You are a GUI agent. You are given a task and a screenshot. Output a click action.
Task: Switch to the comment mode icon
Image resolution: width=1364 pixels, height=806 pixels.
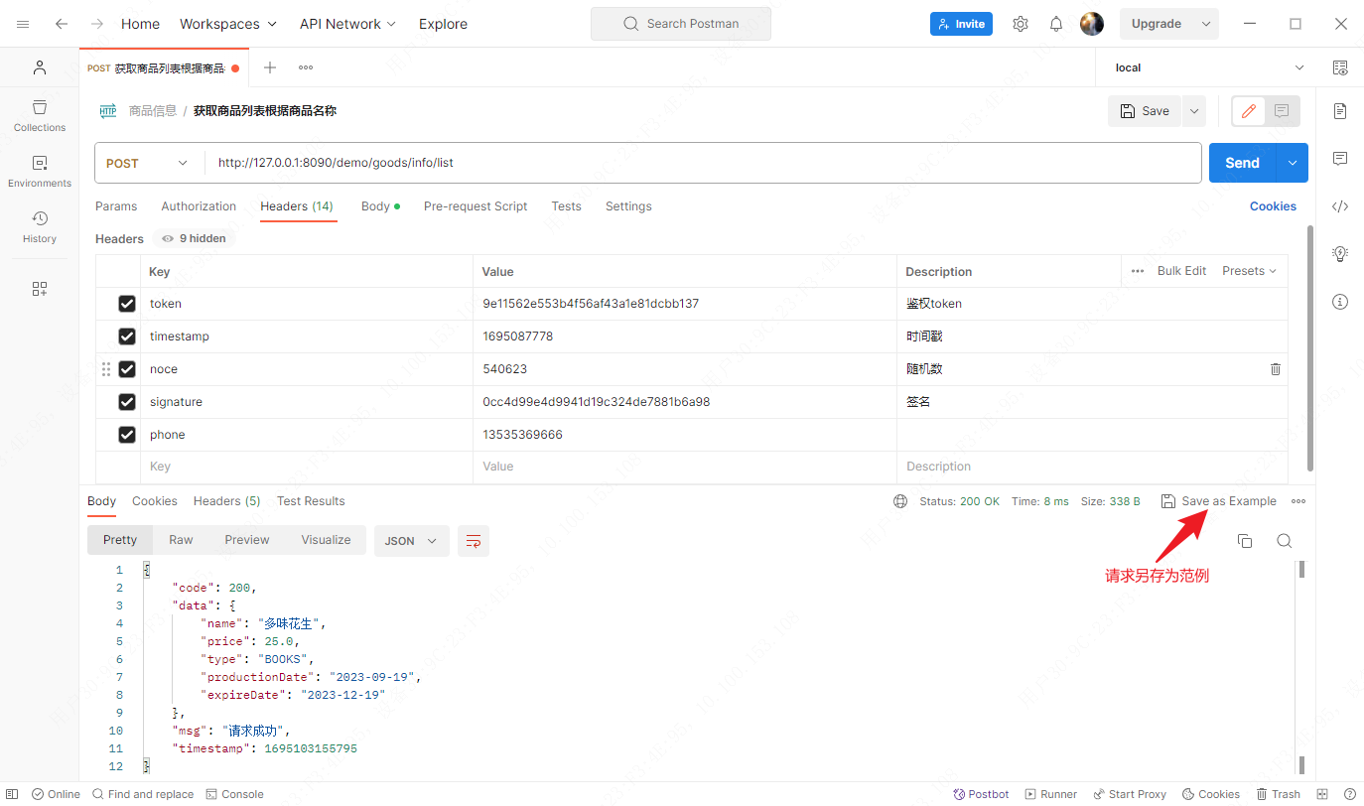[1282, 111]
